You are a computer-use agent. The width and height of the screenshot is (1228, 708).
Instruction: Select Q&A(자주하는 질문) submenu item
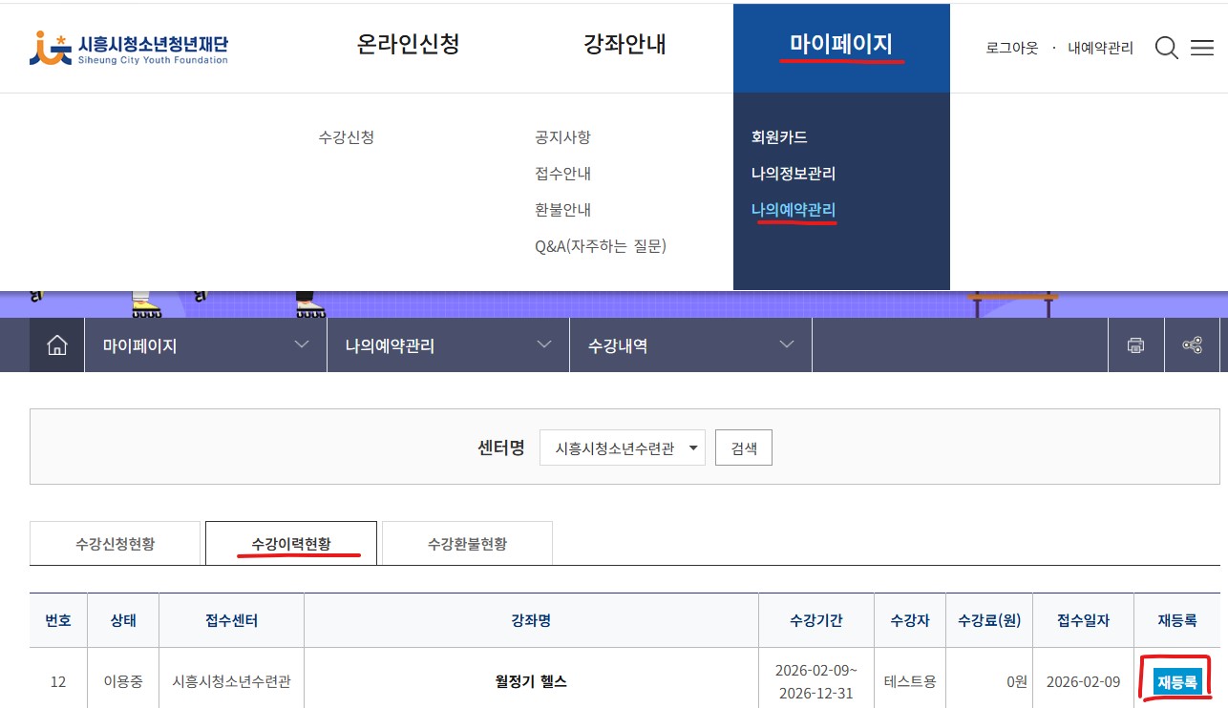pyautogui.click(x=601, y=246)
